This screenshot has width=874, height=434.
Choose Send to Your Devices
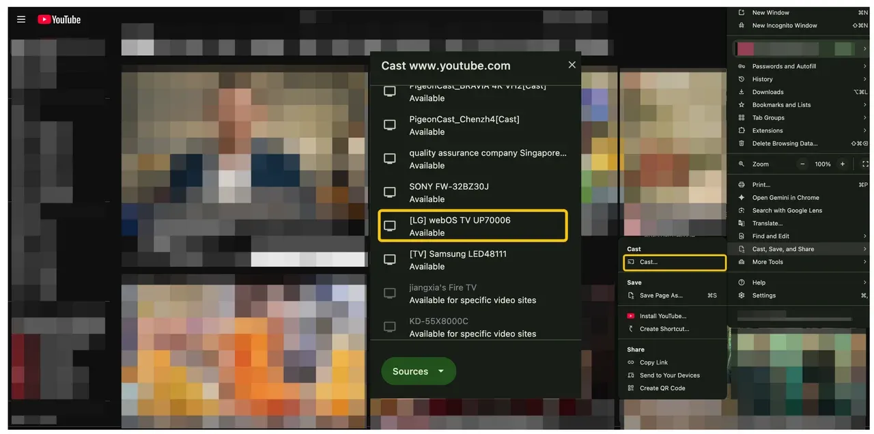click(673, 375)
